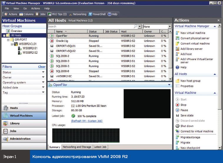Select Convert physical server action
The width and height of the screenshot is (223, 163).
pyautogui.click(x=195, y=38)
